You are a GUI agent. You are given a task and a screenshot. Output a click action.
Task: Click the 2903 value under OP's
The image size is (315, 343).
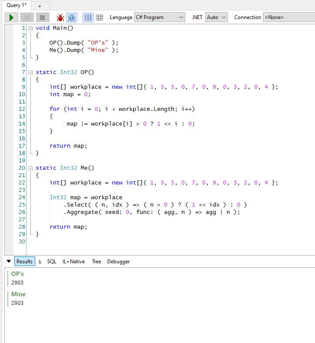click(x=17, y=283)
